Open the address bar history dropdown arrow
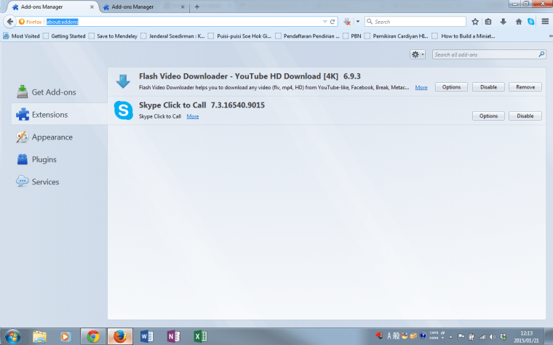 pos(325,22)
